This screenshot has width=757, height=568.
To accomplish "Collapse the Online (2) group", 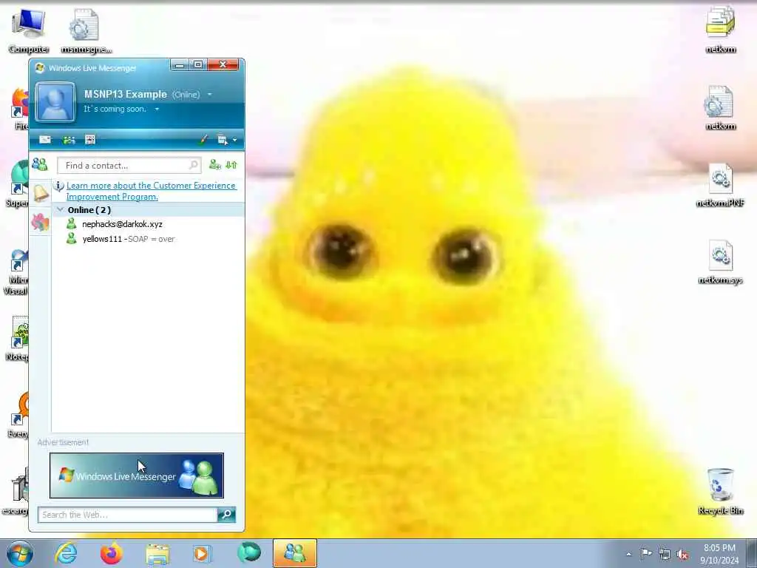I will (61, 209).
